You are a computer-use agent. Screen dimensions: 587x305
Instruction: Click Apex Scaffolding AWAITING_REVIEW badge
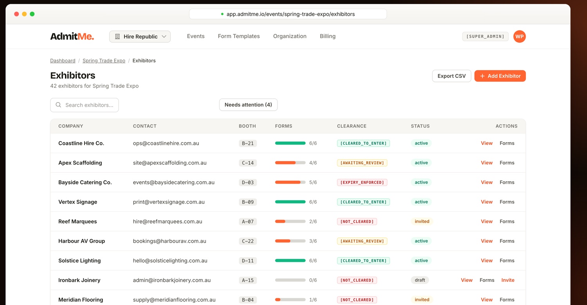tap(362, 163)
